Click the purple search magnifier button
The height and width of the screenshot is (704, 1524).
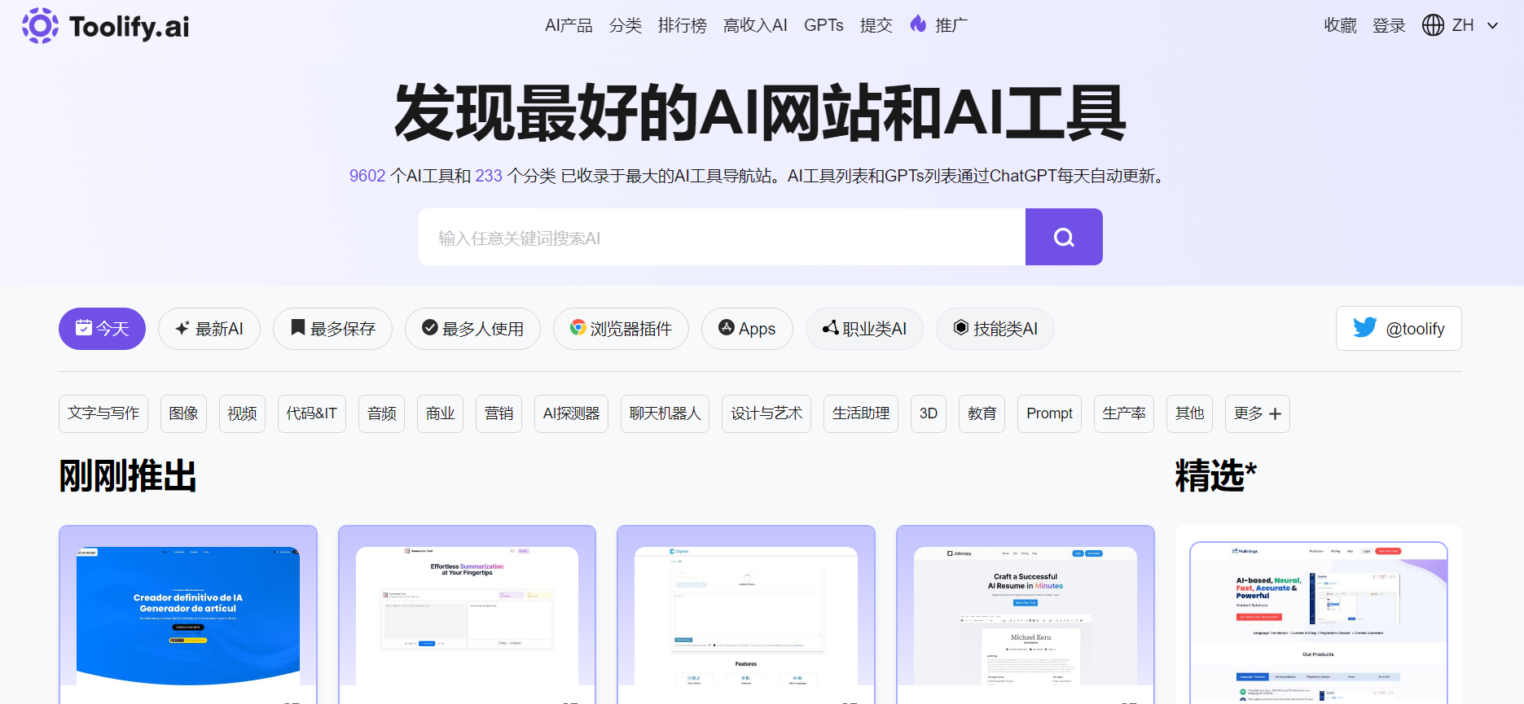(1064, 237)
